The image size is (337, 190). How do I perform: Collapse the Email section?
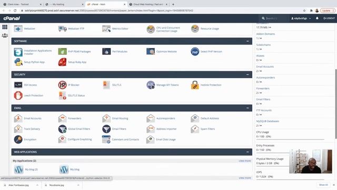point(247,108)
